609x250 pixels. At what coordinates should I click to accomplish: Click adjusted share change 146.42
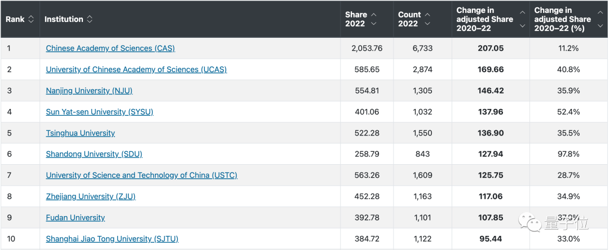point(491,91)
